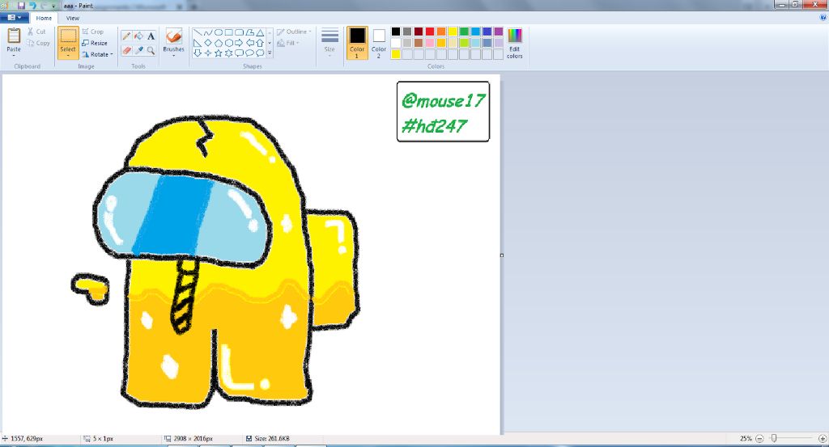Click the Crop button
This screenshot has height=447, width=829.
coord(93,32)
